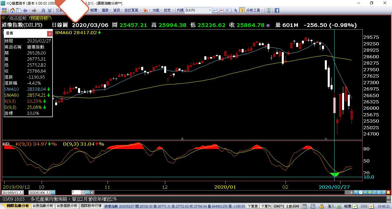Image resolution: width=392 pixels, height=209 pixels.
Task: Switch to the 商品盤勢 tab
Action: pyautogui.click(x=18, y=18)
